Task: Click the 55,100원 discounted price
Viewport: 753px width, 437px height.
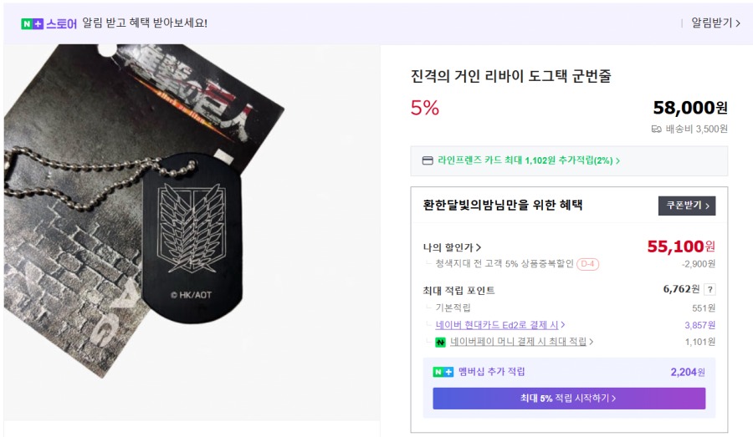Action: pyautogui.click(x=681, y=246)
